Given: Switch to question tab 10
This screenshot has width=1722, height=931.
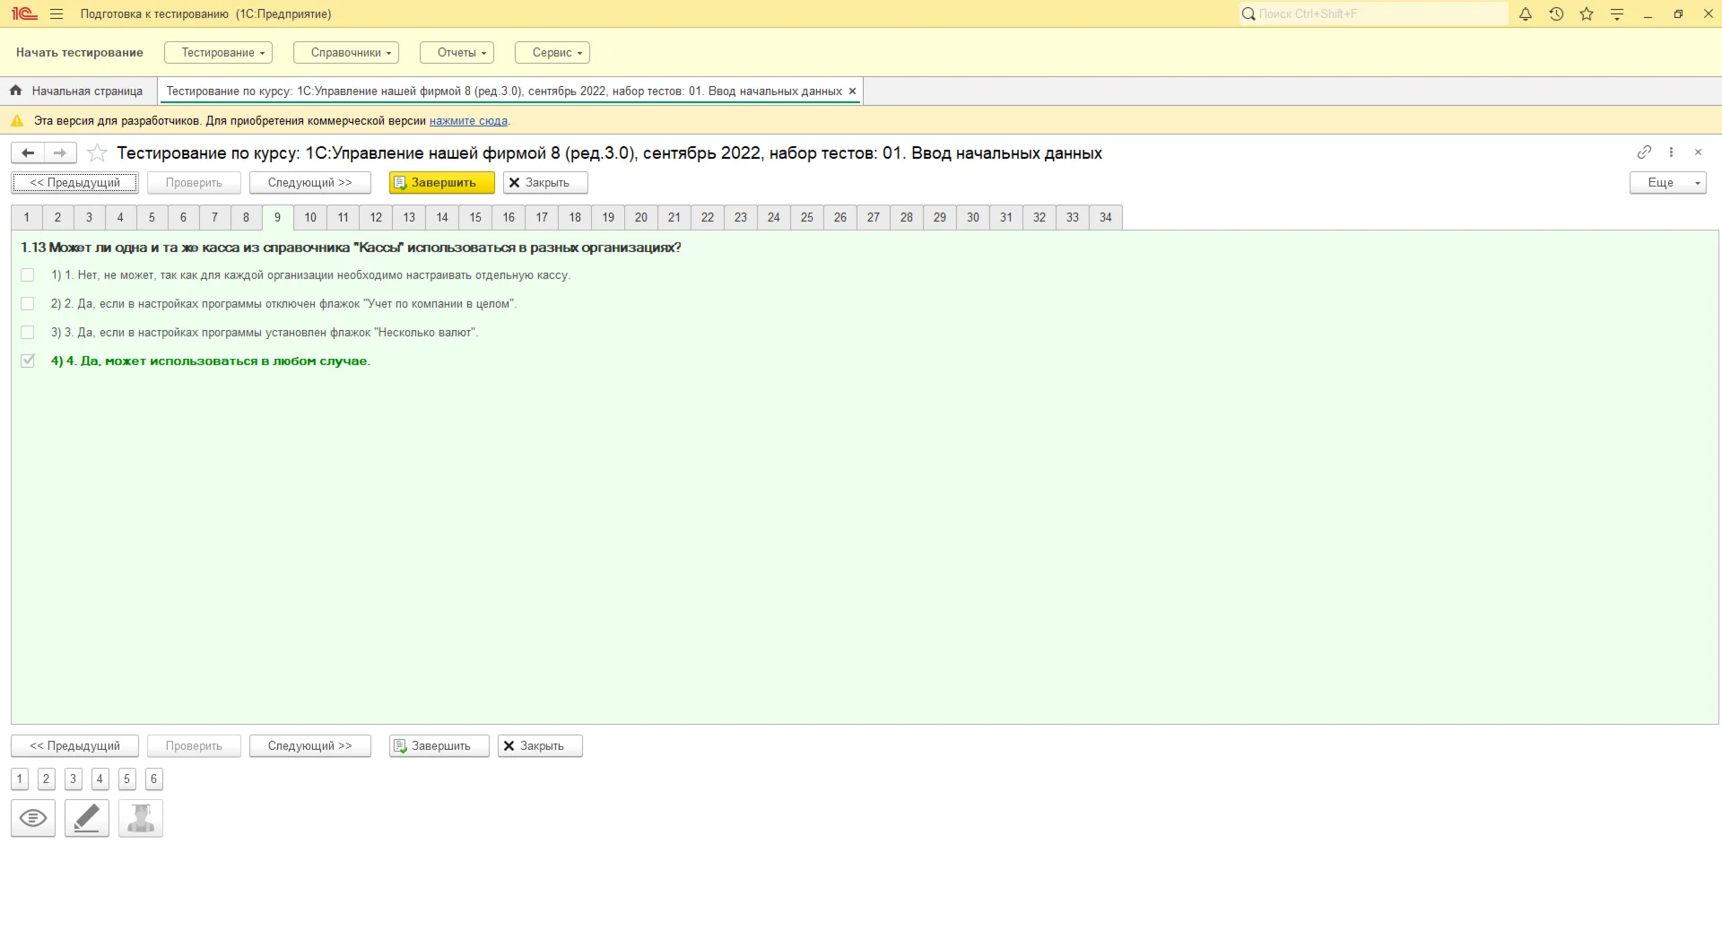Looking at the screenshot, I should tap(310, 217).
